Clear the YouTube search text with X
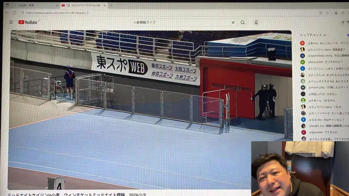Image resolution: width=349 pixels, height=196 pixels. pyautogui.click(x=233, y=23)
